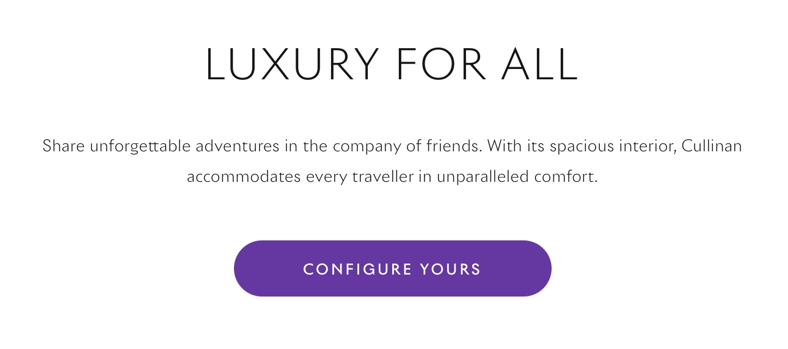Click the word Share starting the paragraph
This screenshot has width=788, height=349.
coord(64,146)
